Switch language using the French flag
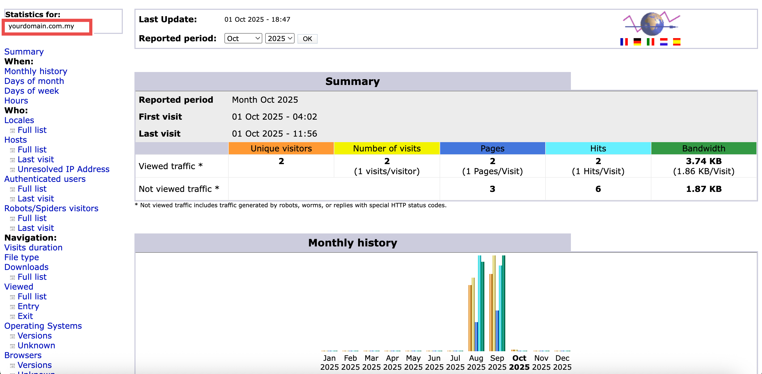762x374 pixels. [x=624, y=42]
